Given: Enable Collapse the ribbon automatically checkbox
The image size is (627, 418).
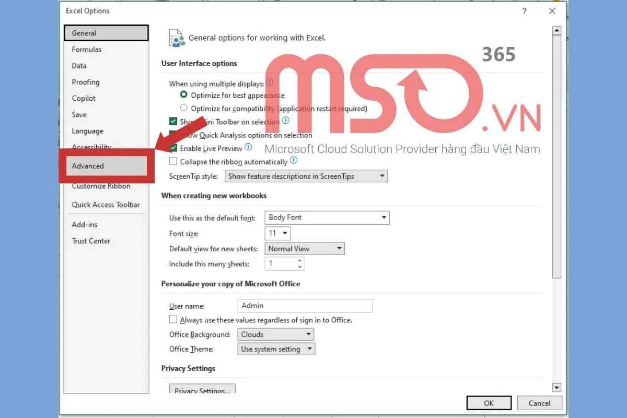Looking at the screenshot, I should [173, 161].
